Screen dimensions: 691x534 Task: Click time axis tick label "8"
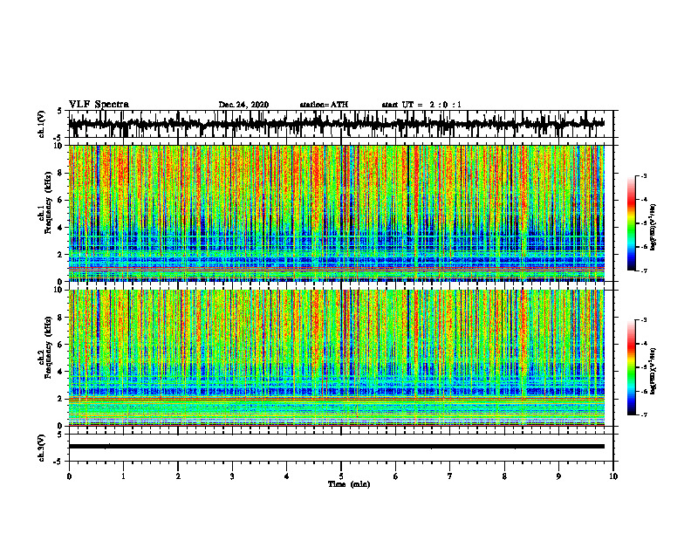[x=504, y=476]
